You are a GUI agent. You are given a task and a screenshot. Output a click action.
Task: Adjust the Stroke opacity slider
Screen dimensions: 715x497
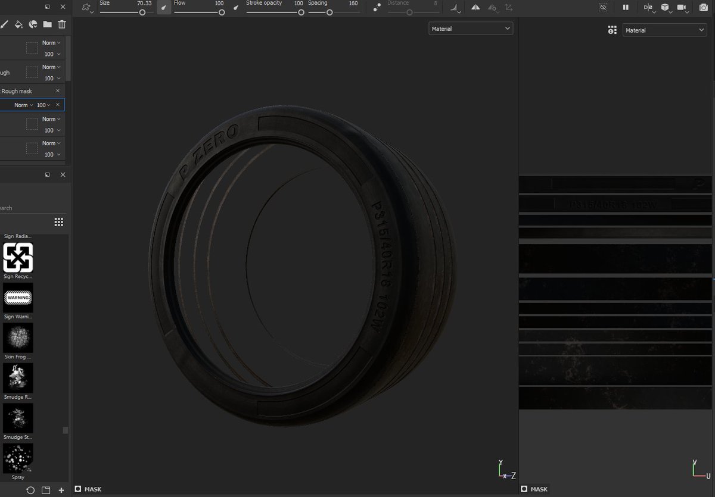point(275,12)
